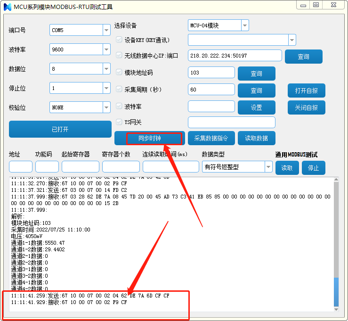Click the 读取数据 button
348x321 pixels.
point(256,138)
